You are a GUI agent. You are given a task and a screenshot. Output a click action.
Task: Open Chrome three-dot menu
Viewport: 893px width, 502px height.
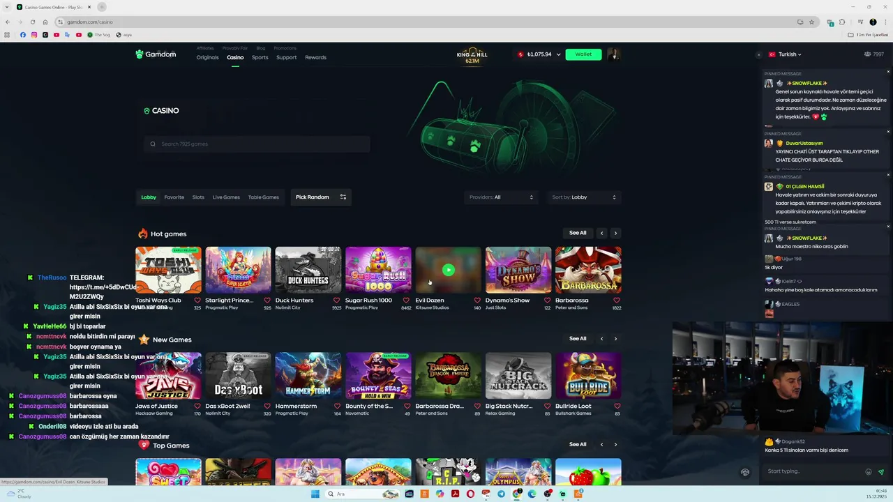tap(885, 22)
